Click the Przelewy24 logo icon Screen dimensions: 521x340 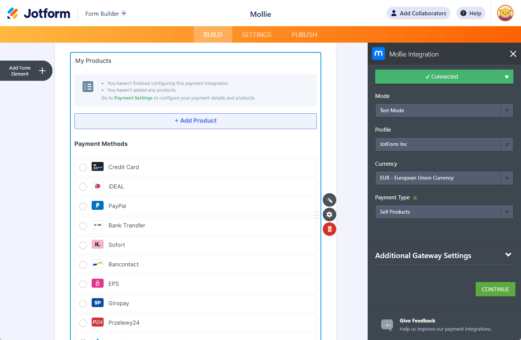98,322
